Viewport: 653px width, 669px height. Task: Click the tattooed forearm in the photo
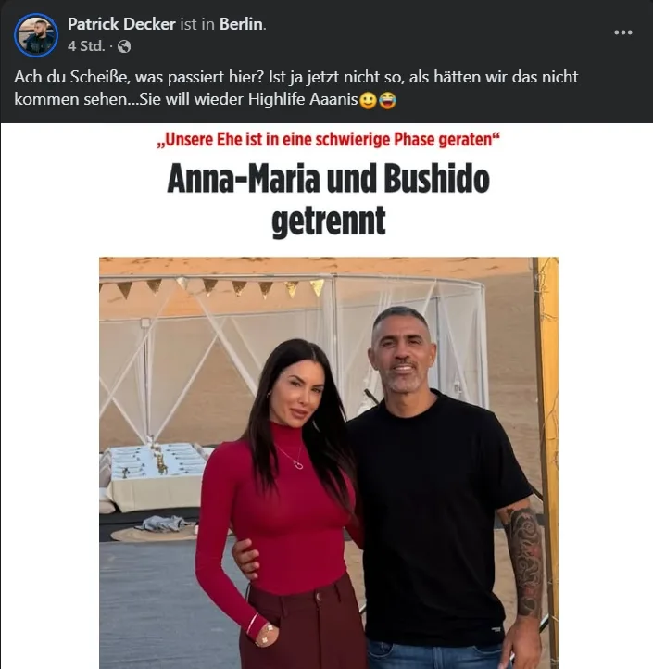[x=523, y=559]
